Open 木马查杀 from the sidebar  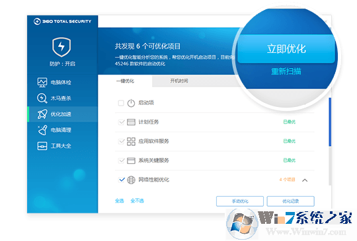62,98
